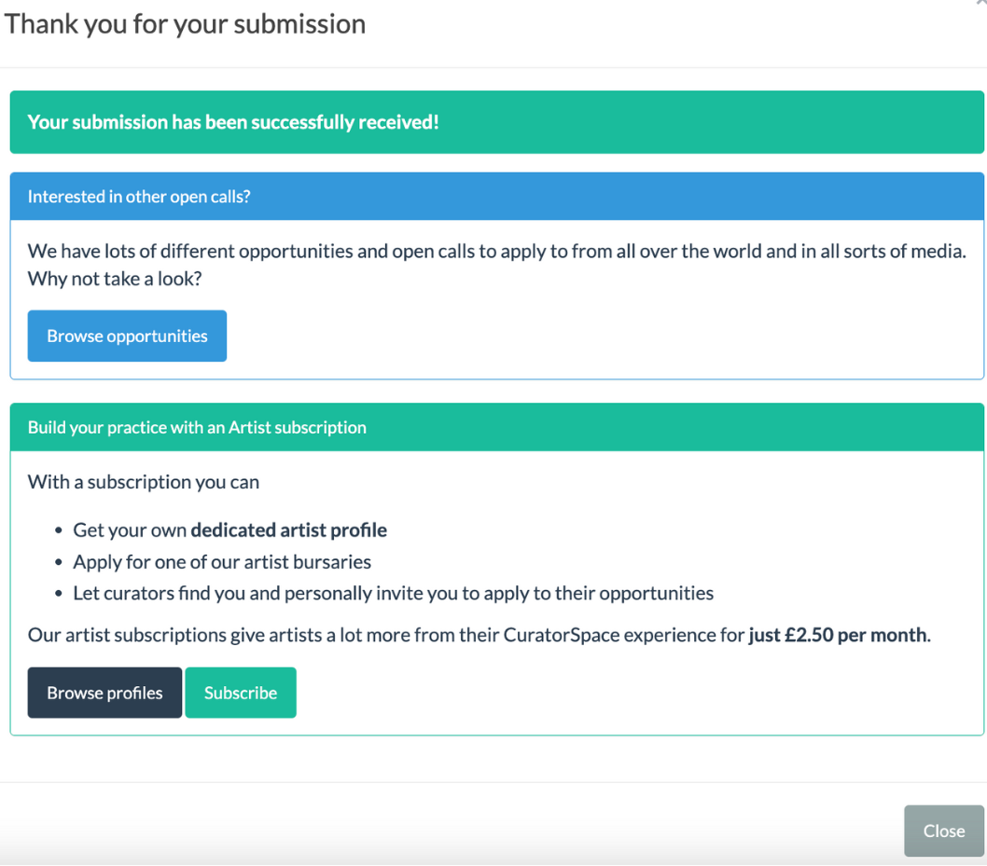Click the bold 'just £2.50 per month' text
The image size is (987, 866).
click(x=838, y=636)
